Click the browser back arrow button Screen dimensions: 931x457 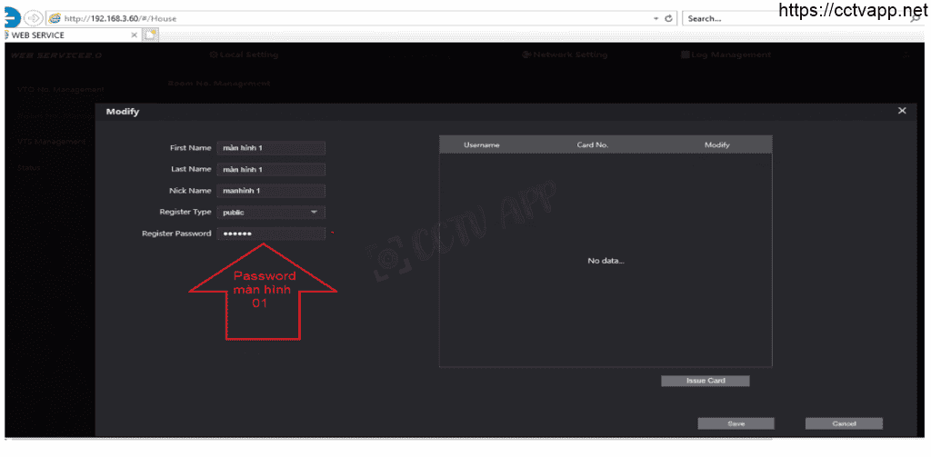point(11,17)
